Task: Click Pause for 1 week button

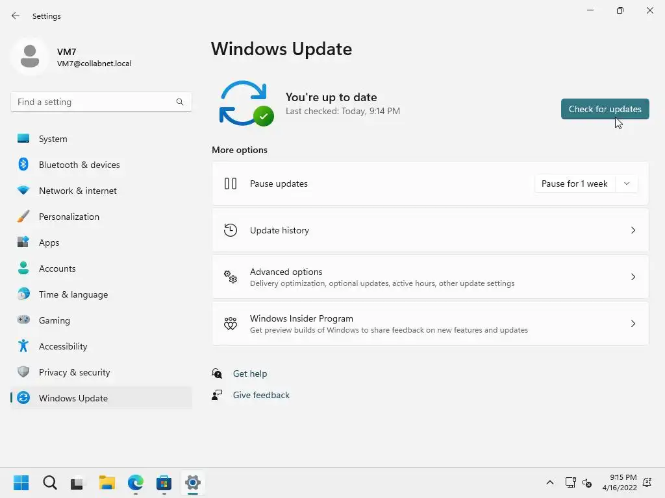Action: [x=575, y=184]
